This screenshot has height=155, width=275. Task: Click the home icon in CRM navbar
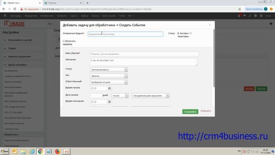click(x=5, y=15)
